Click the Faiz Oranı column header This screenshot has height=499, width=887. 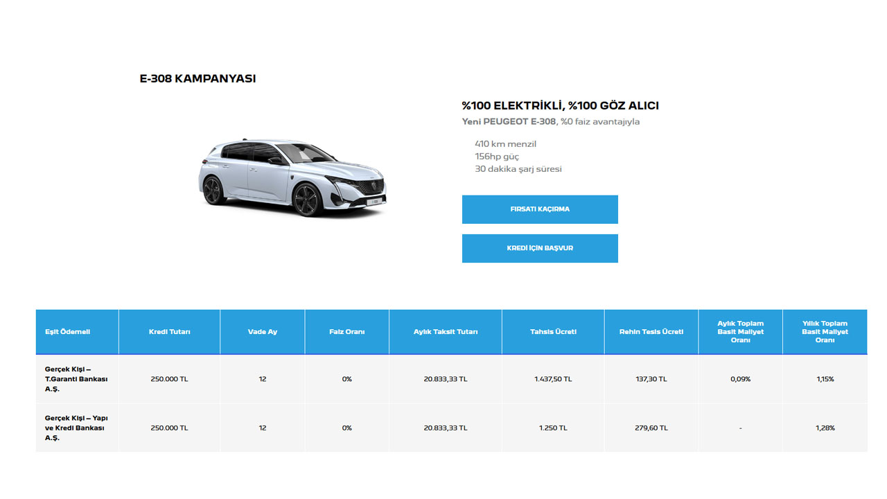[x=346, y=332]
